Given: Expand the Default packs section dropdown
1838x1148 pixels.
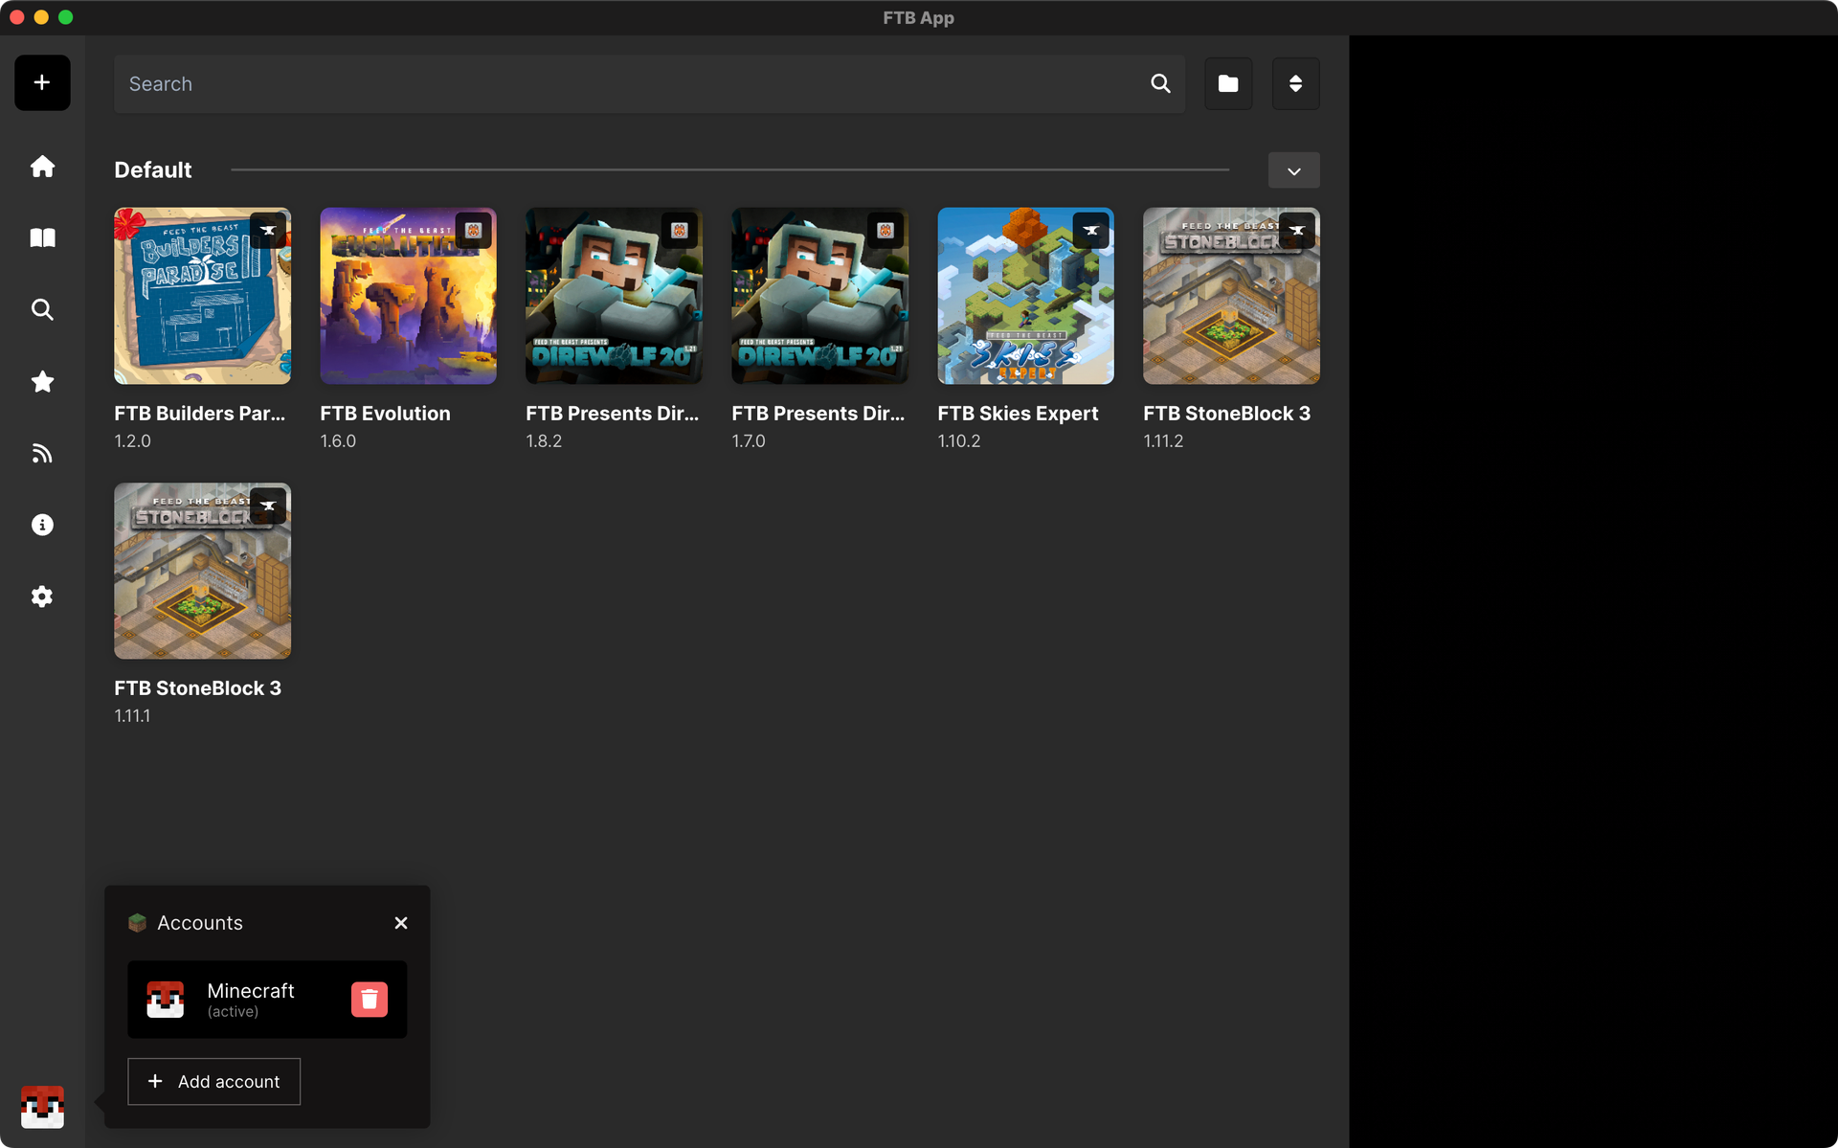Looking at the screenshot, I should pyautogui.click(x=1294, y=169).
